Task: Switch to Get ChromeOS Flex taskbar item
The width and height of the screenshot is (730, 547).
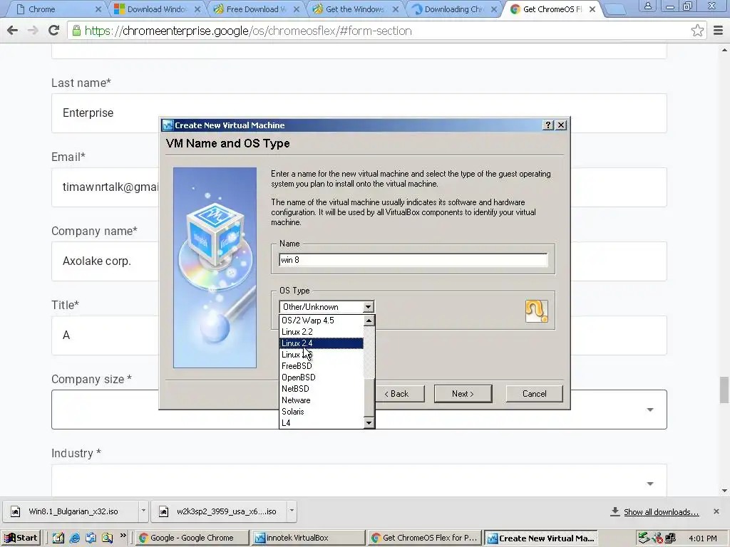Action: point(424,538)
